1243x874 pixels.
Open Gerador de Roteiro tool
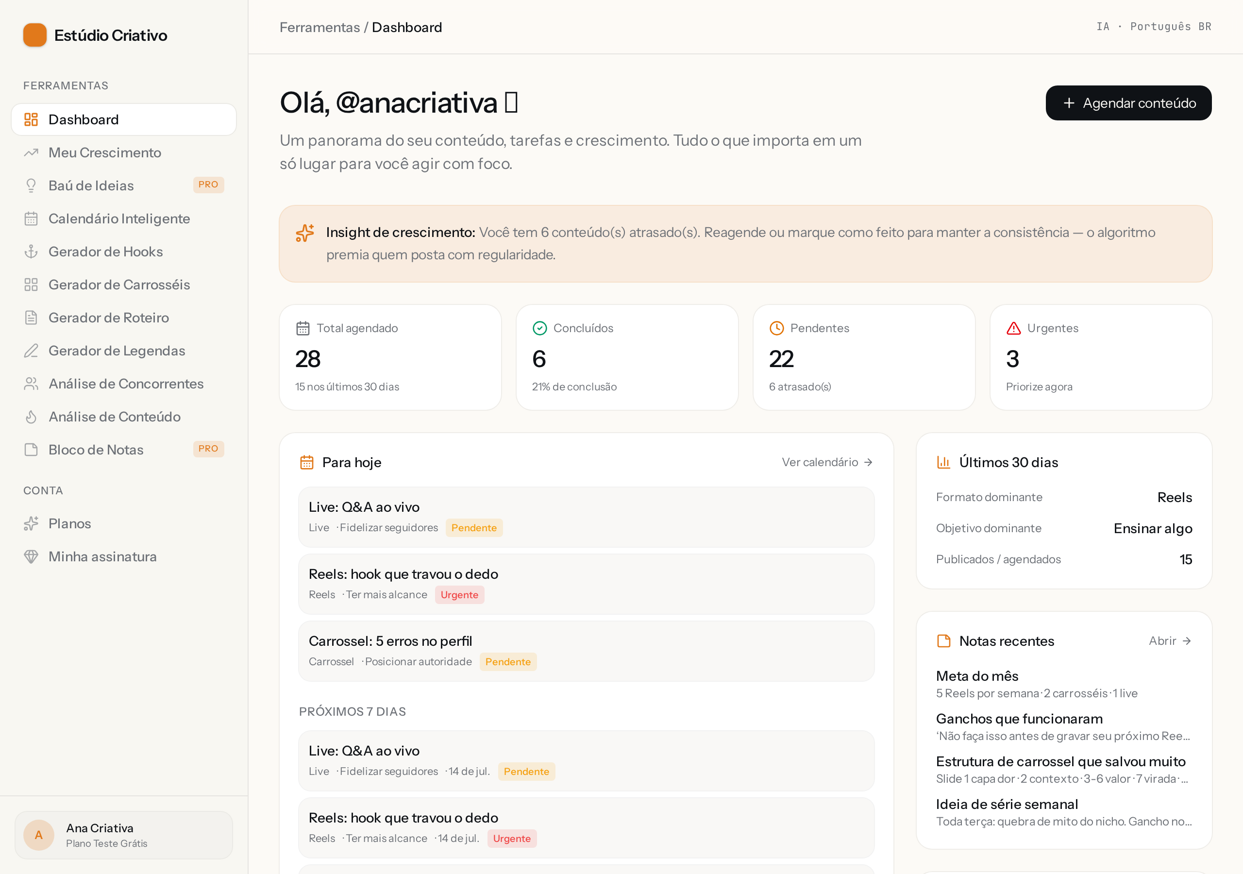tap(124, 318)
